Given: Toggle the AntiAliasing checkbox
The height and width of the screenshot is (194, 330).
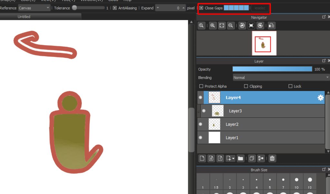Looking at the screenshot, I should [115, 8].
